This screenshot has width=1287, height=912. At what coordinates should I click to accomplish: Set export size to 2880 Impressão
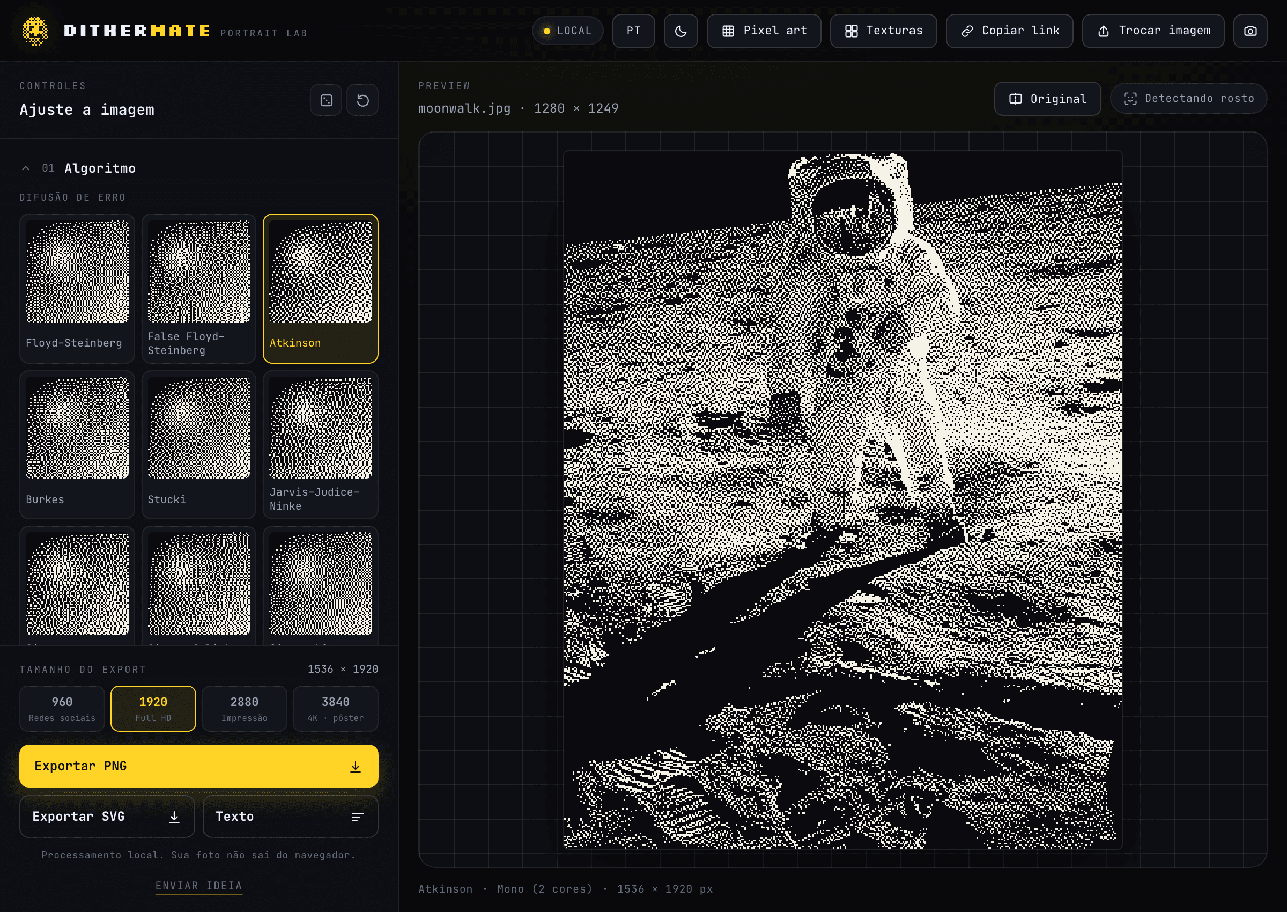(244, 709)
